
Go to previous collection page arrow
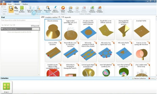pos(125,78)
